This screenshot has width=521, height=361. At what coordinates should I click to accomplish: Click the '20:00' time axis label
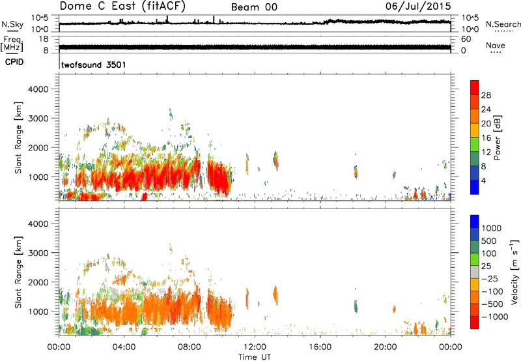coord(386,347)
